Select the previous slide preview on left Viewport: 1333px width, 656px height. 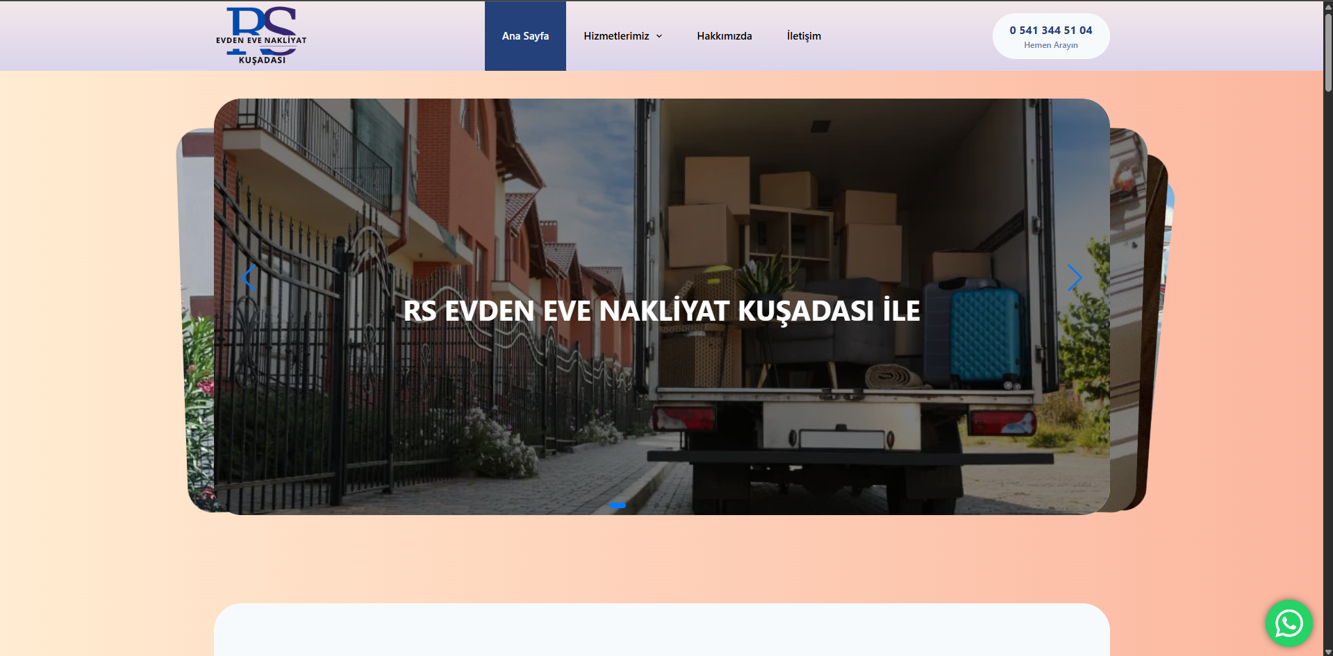[195, 319]
